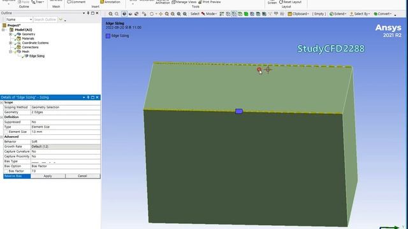Click the Manage Views icon
Viewport: 408px width, 229px height.
coord(173,2)
